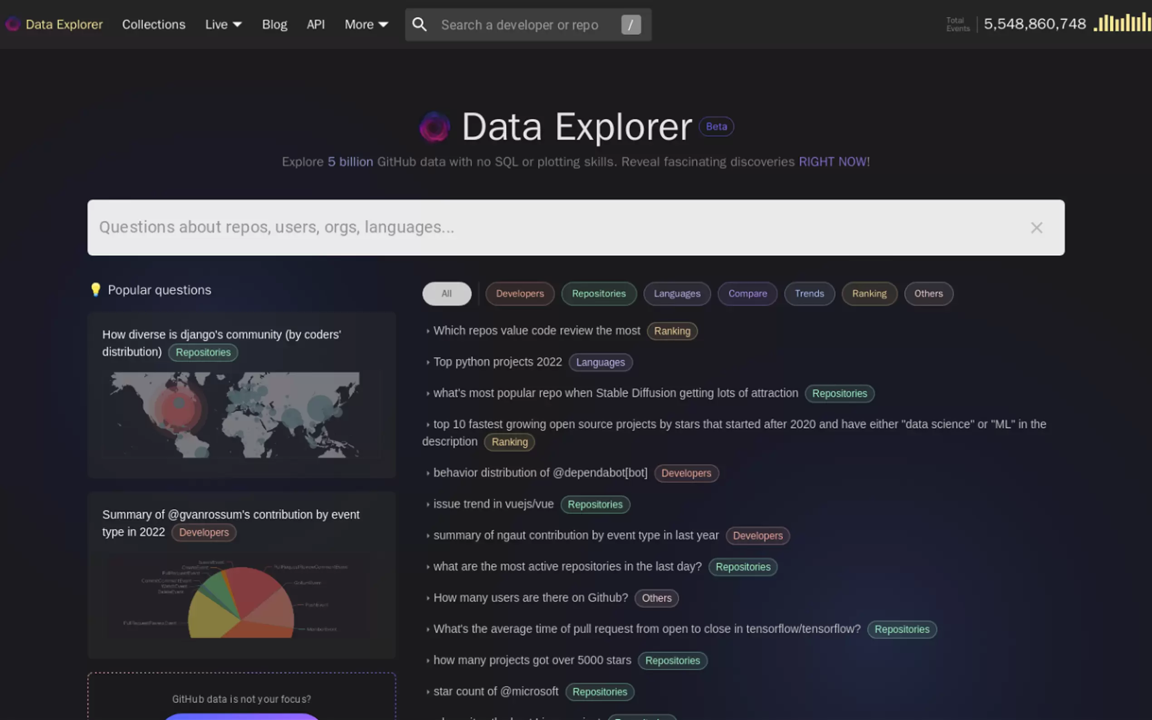The height and width of the screenshot is (720, 1152).
Task: Click the slash keyboard shortcut badge
Action: click(631, 25)
